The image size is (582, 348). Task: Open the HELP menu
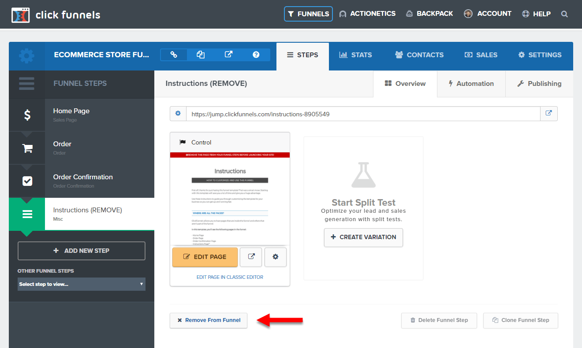536,14
